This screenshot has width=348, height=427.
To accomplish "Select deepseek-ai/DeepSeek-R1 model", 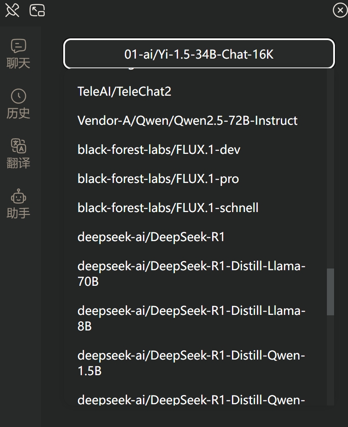I will [195, 237].
